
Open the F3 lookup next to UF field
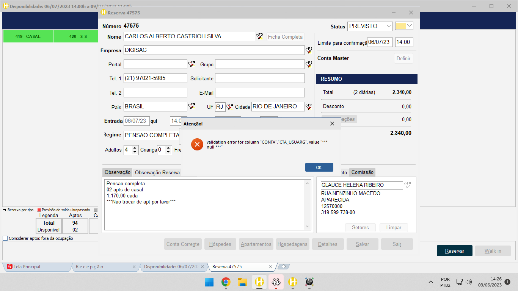point(229,107)
